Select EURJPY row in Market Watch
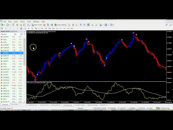This screenshot has height=130, width=173. (x=6, y=53)
